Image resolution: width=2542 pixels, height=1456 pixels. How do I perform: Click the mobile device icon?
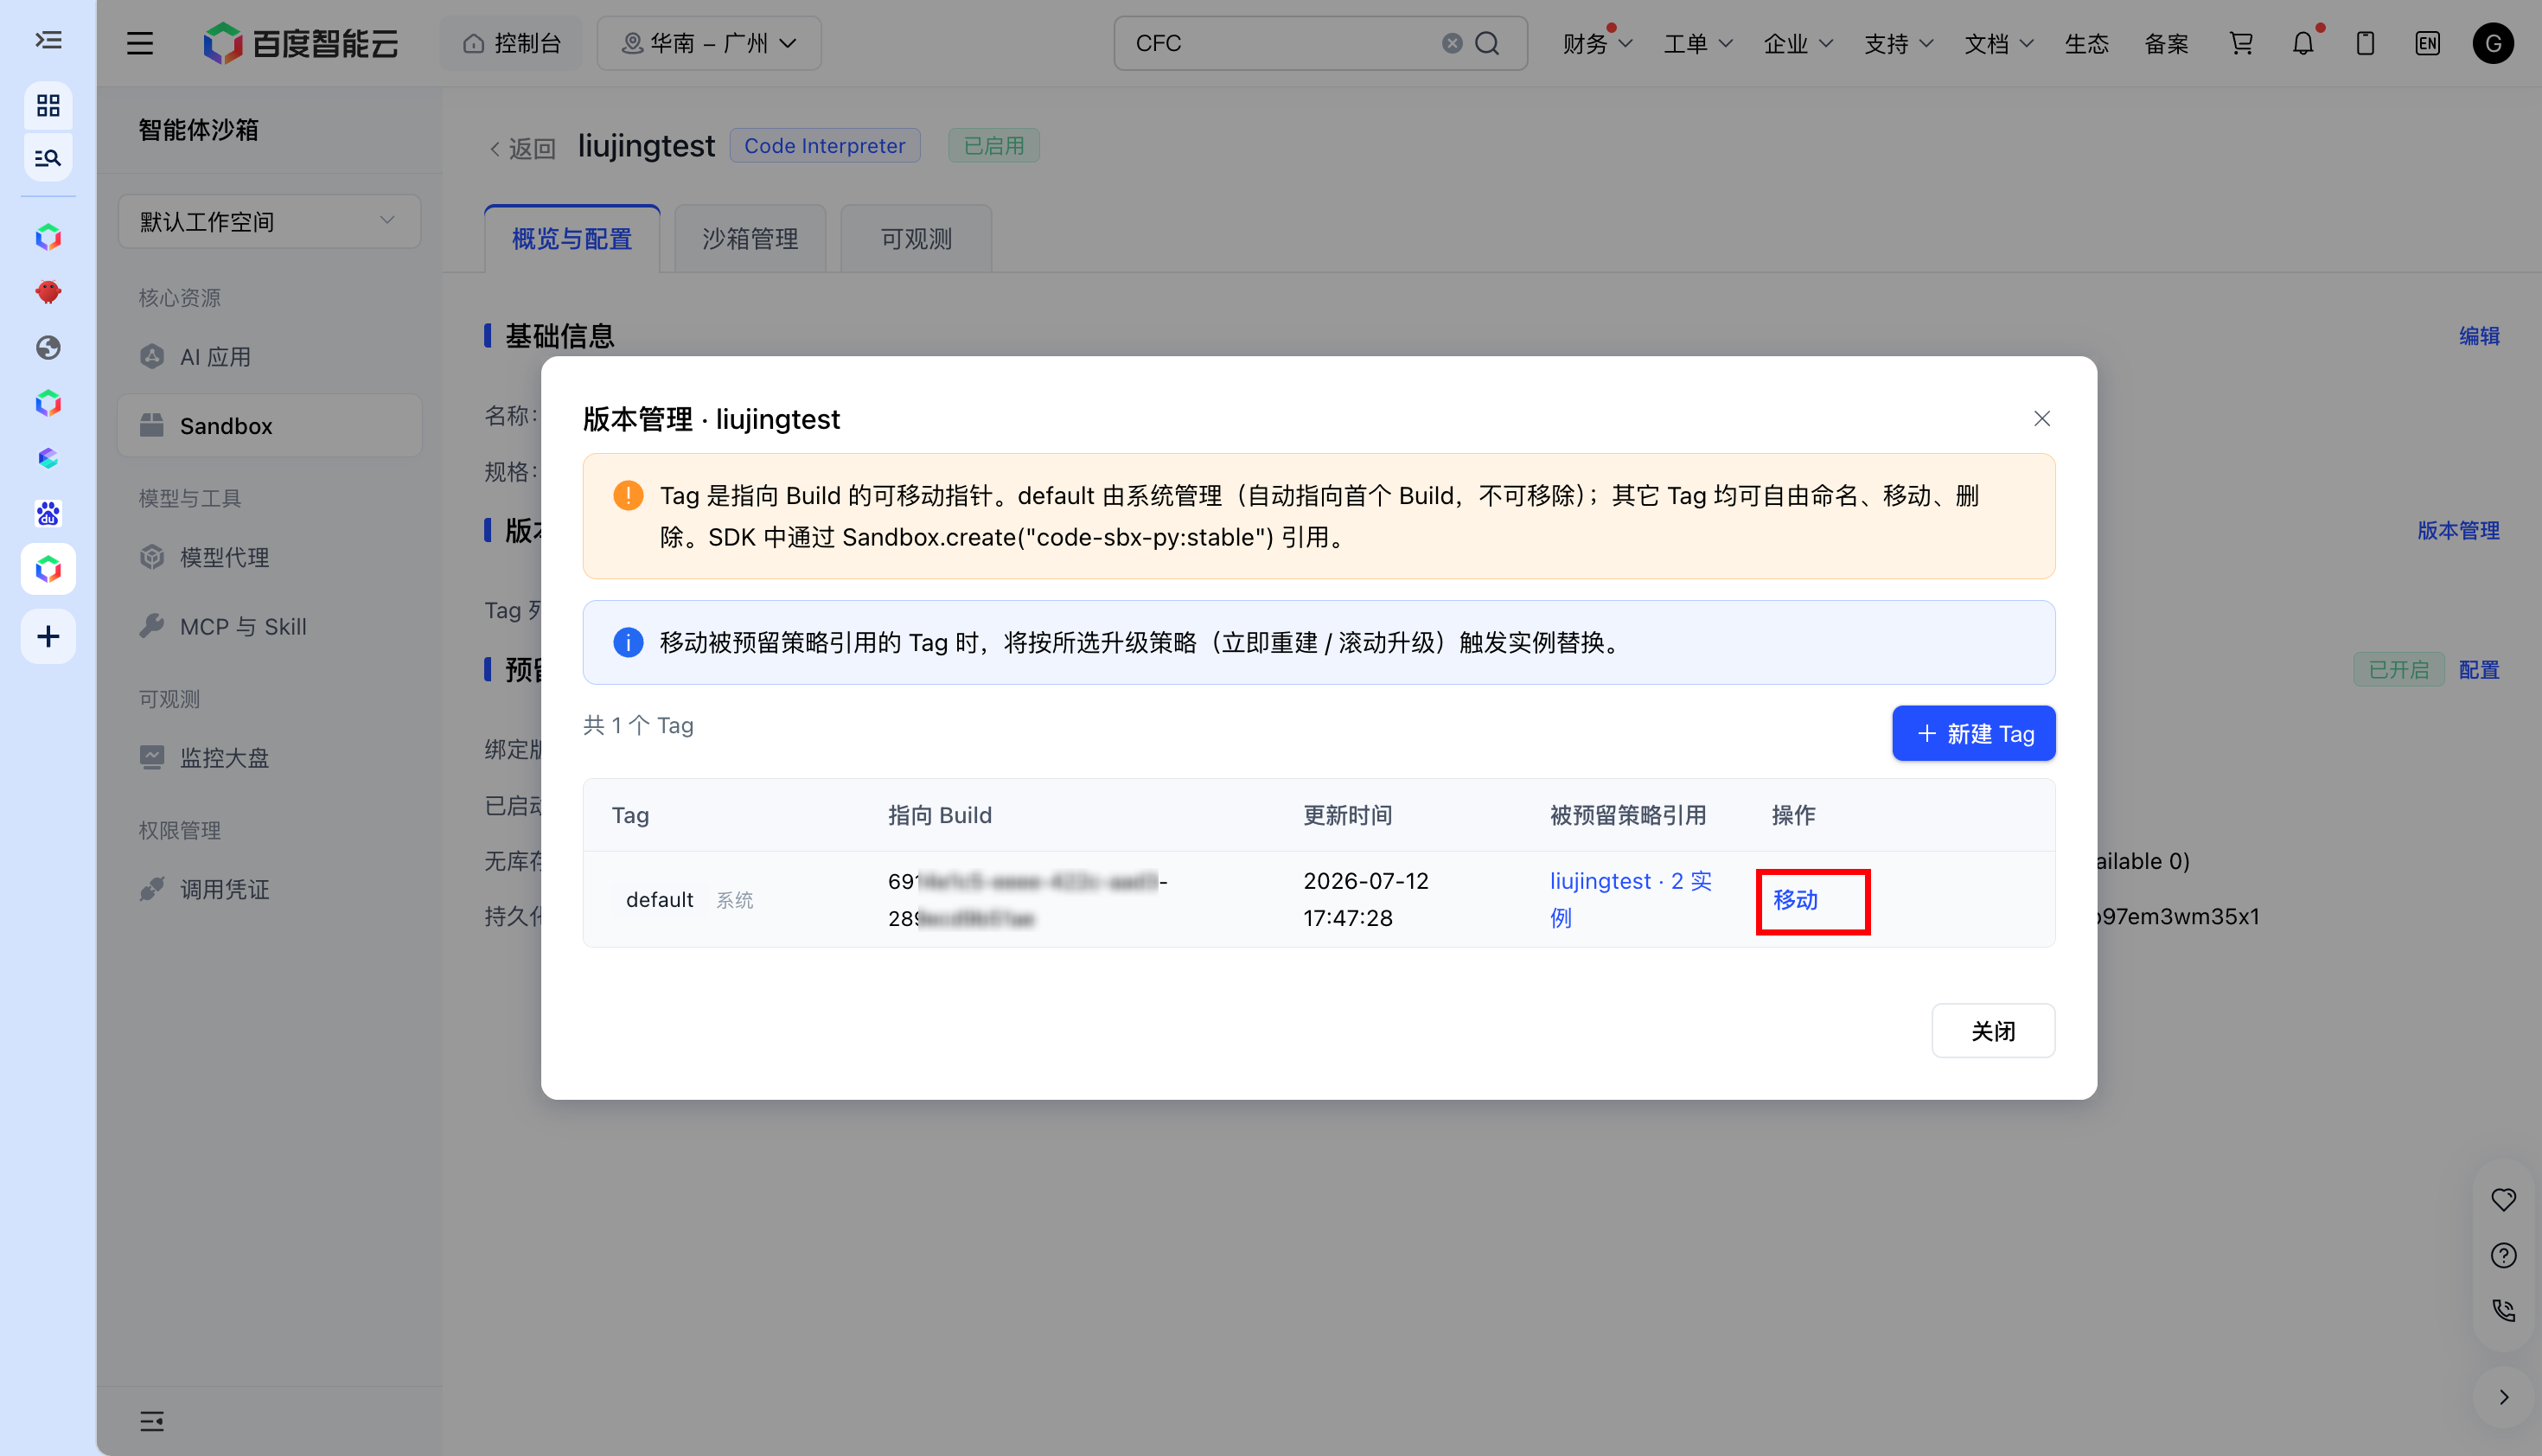click(2365, 43)
